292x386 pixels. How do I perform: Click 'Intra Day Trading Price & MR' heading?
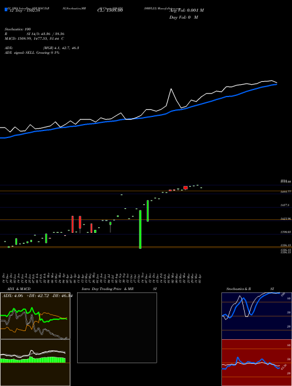pyautogui.click(x=107, y=289)
